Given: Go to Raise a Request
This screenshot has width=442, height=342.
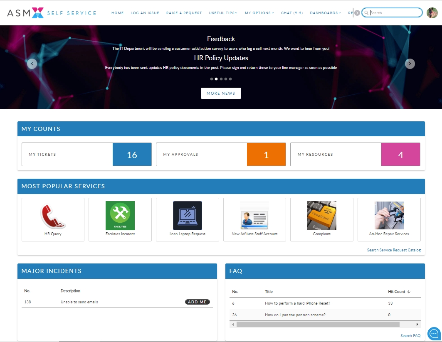Looking at the screenshot, I should pyautogui.click(x=184, y=13).
